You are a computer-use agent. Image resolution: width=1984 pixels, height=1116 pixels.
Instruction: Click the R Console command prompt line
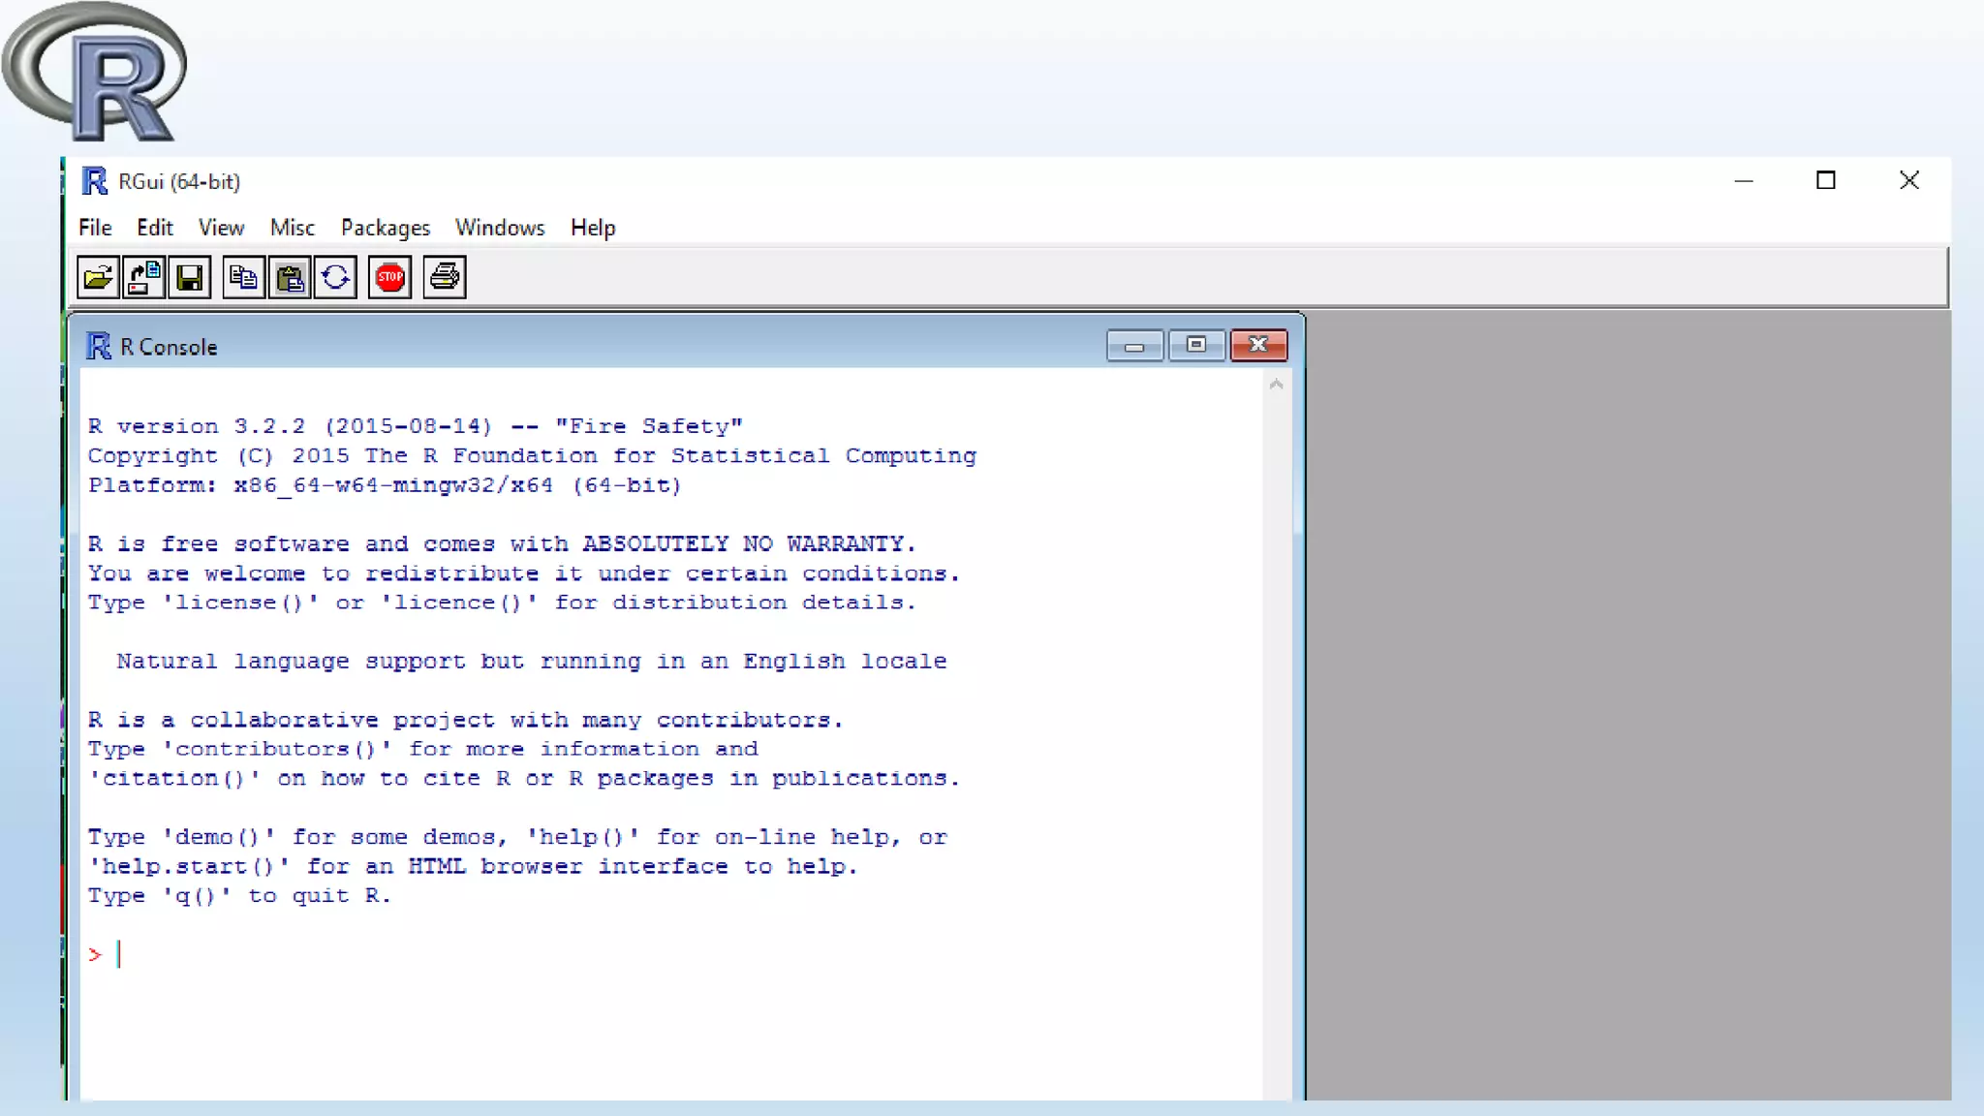(581, 955)
